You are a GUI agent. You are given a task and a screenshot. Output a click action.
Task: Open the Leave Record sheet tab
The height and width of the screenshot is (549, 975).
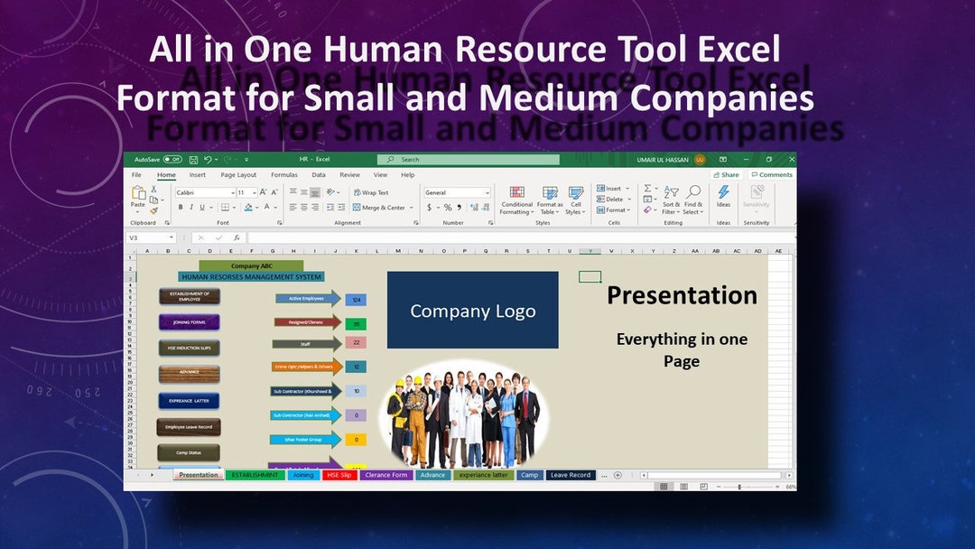pos(570,474)
